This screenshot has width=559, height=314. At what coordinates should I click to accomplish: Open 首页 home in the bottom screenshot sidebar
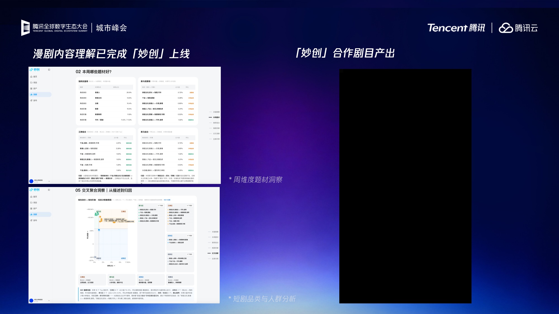click(x=34, y=197)
